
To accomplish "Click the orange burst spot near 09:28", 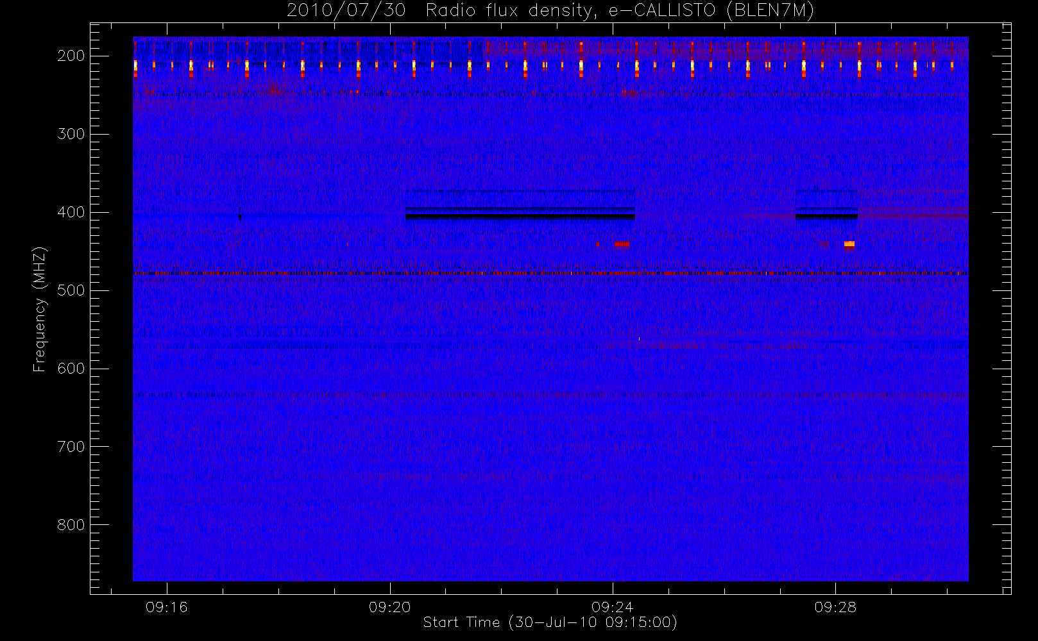I will (849, 244).
